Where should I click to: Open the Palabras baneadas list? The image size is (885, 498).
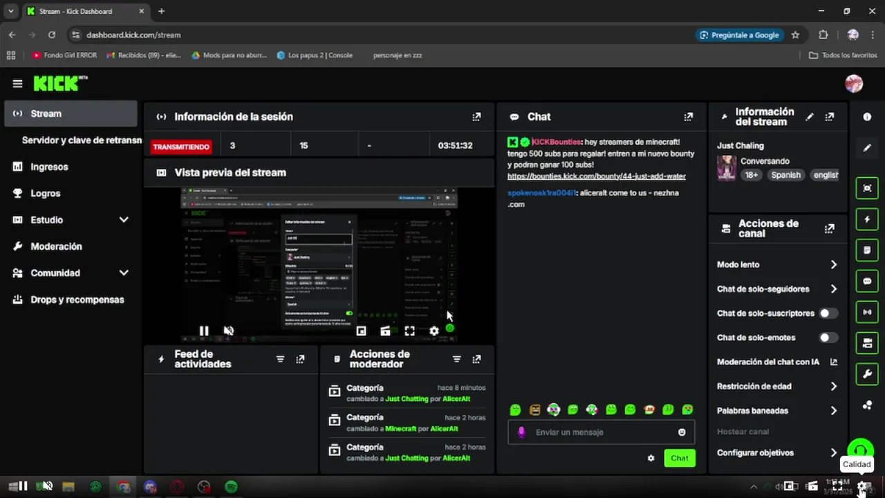(777, 411)
